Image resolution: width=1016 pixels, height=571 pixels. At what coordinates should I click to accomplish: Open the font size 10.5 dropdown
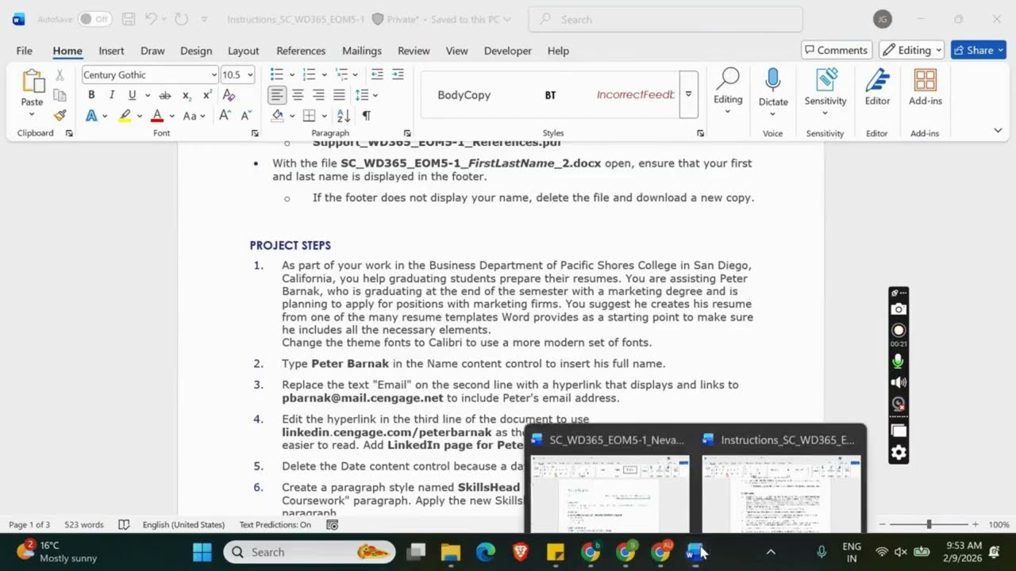tap(250, 75)
